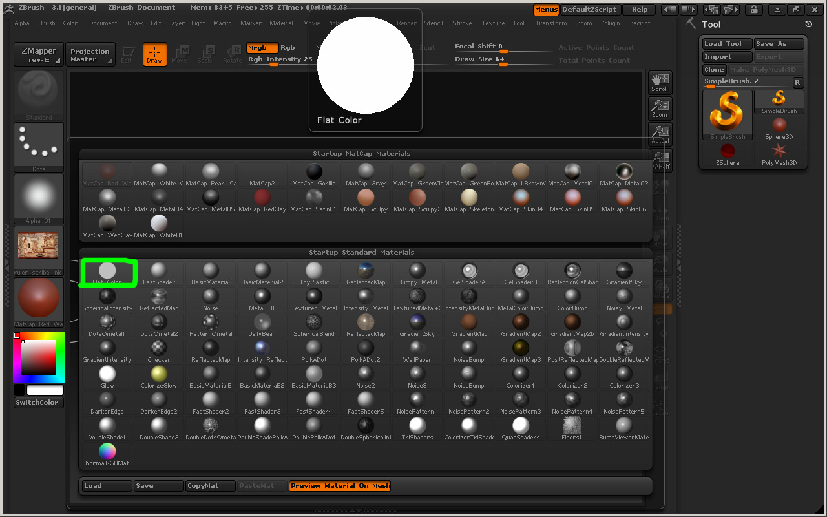Open the Standard brush thumbnail
The width and height of the screenshot is (827, 517).
coord(39,96)
